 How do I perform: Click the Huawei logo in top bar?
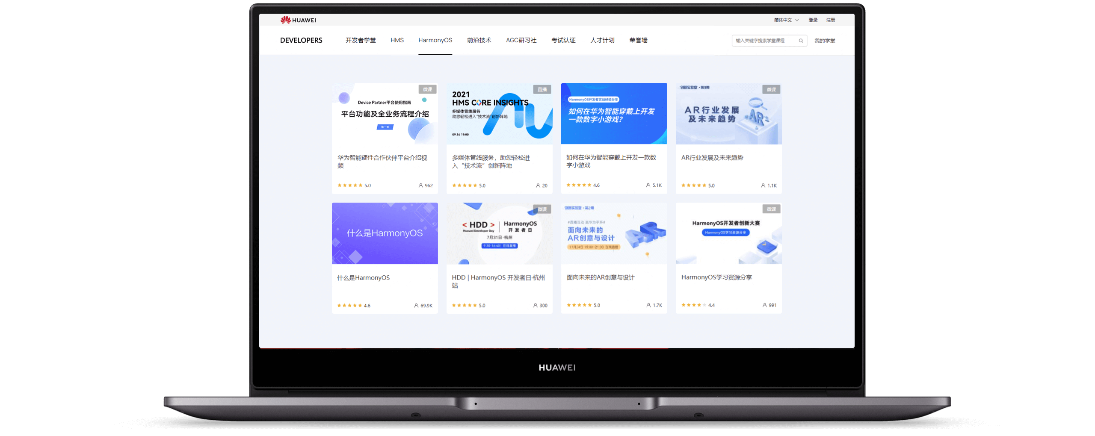click(x=298, y=20)
